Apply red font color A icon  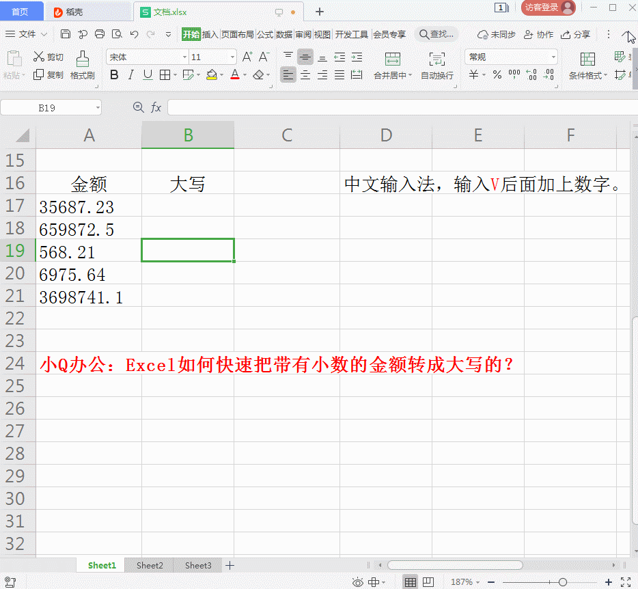(235, 75)
